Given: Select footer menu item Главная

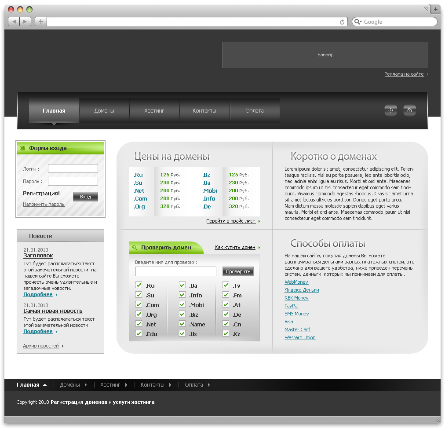Looking at the screenshot, I should [x=28, y=385].
